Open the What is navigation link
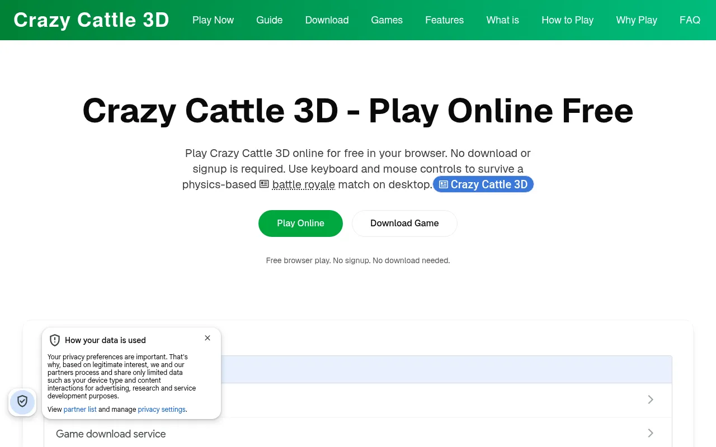The height and width of the screenshot is (447, 716). pos(502,20)
